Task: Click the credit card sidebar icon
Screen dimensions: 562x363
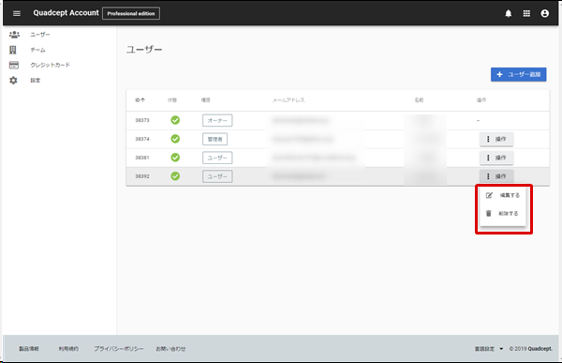Action: click(x=14, y=65)
